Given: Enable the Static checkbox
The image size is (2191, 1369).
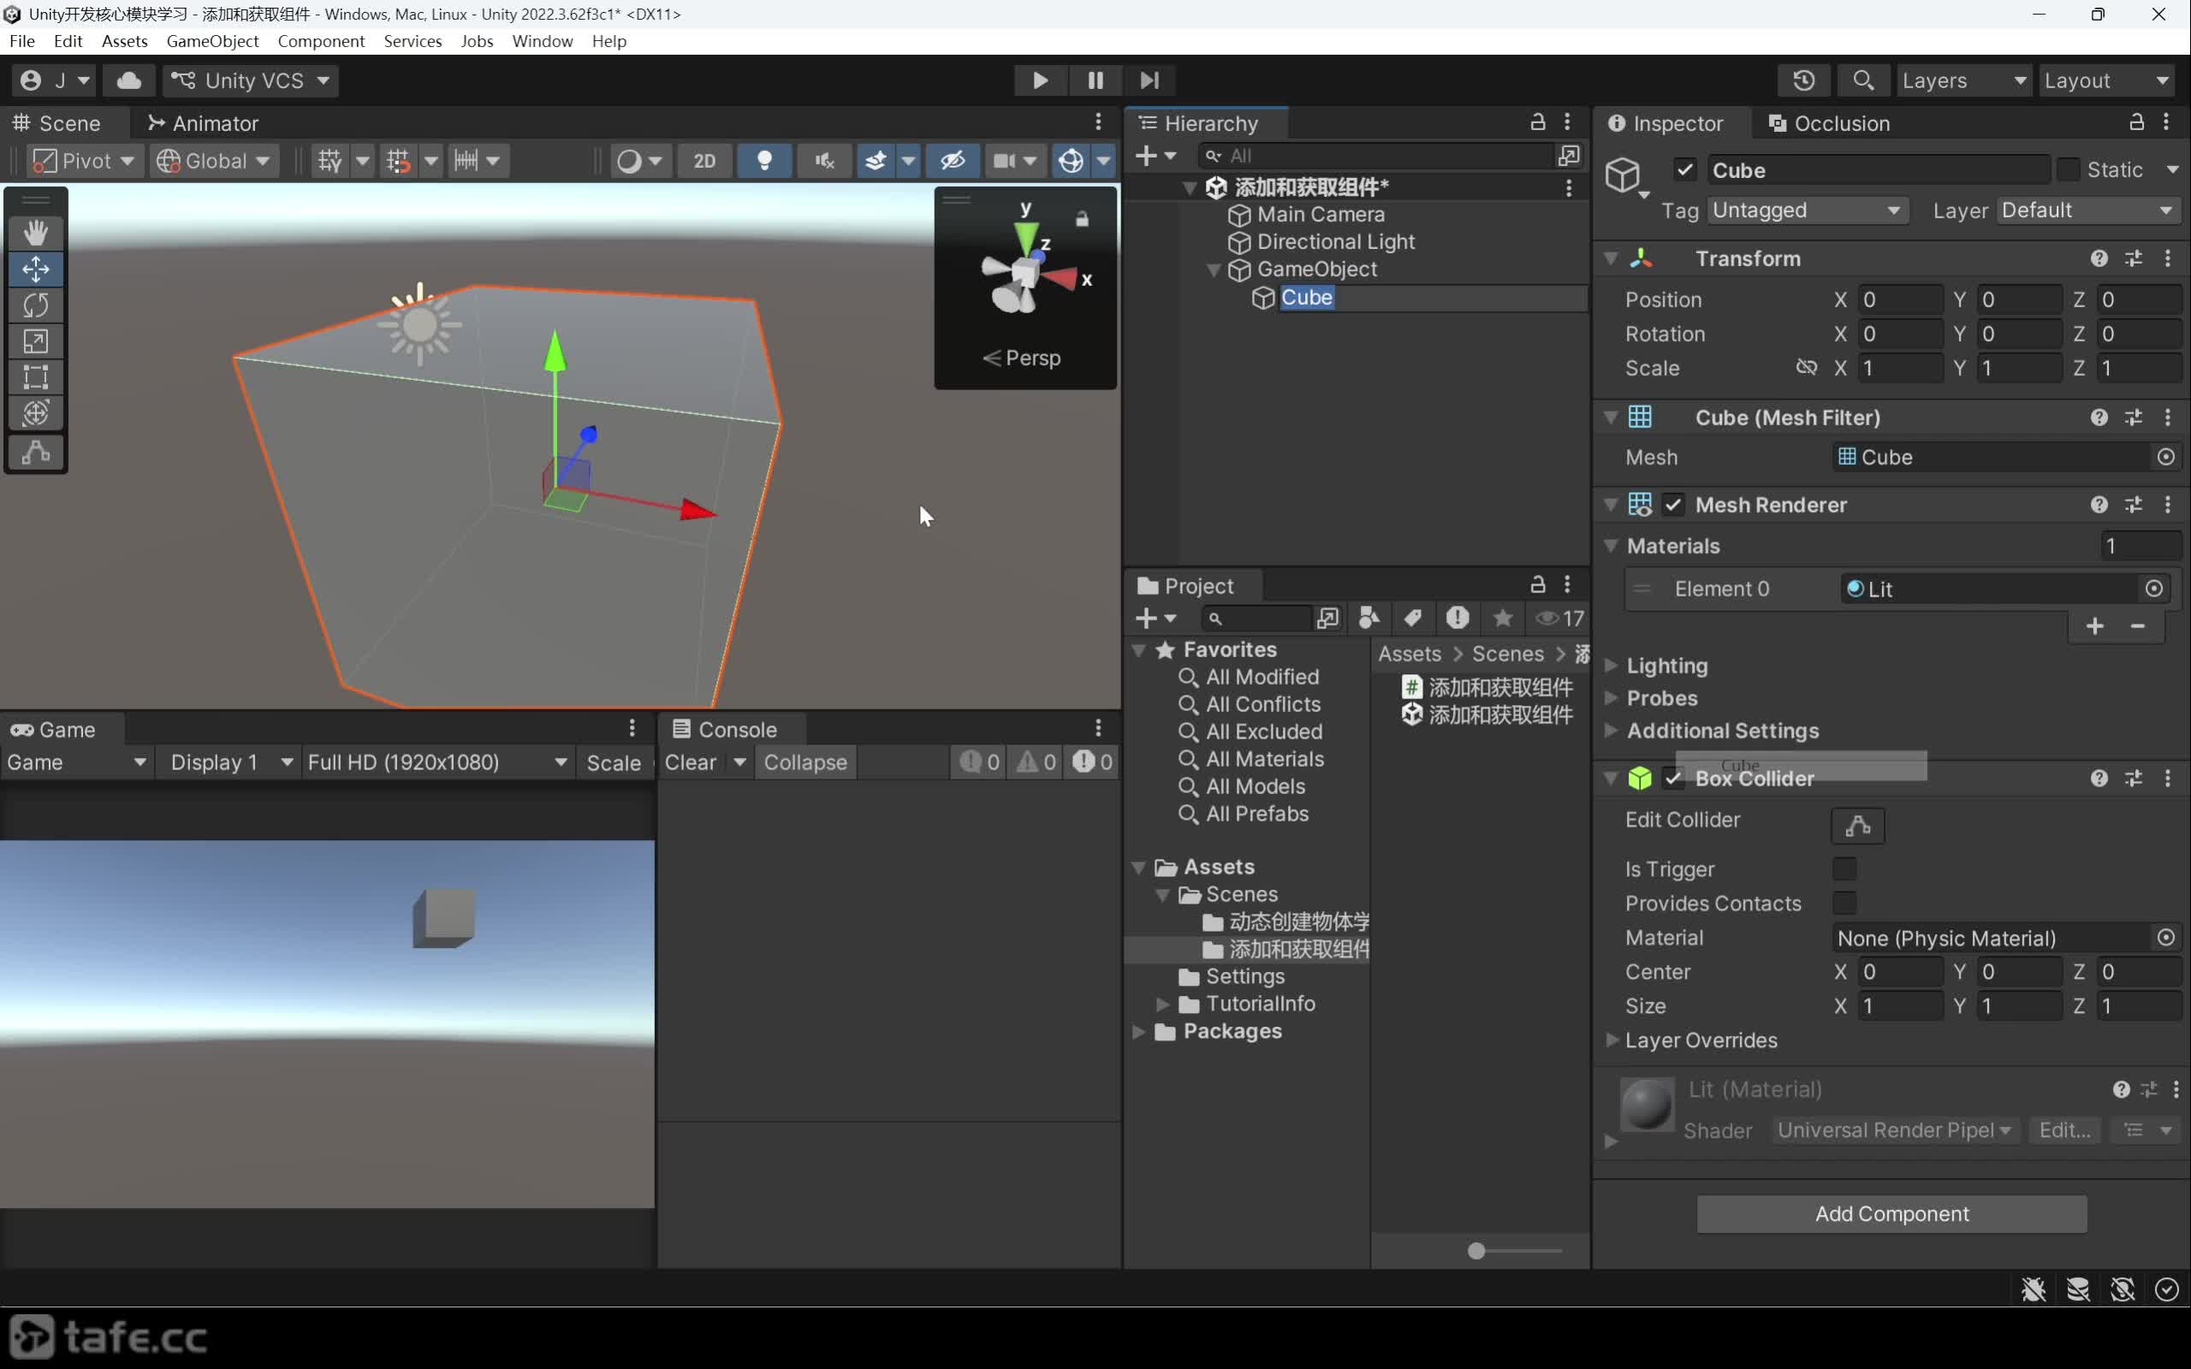Looking at the screenshot, I should coord(2068,169).
